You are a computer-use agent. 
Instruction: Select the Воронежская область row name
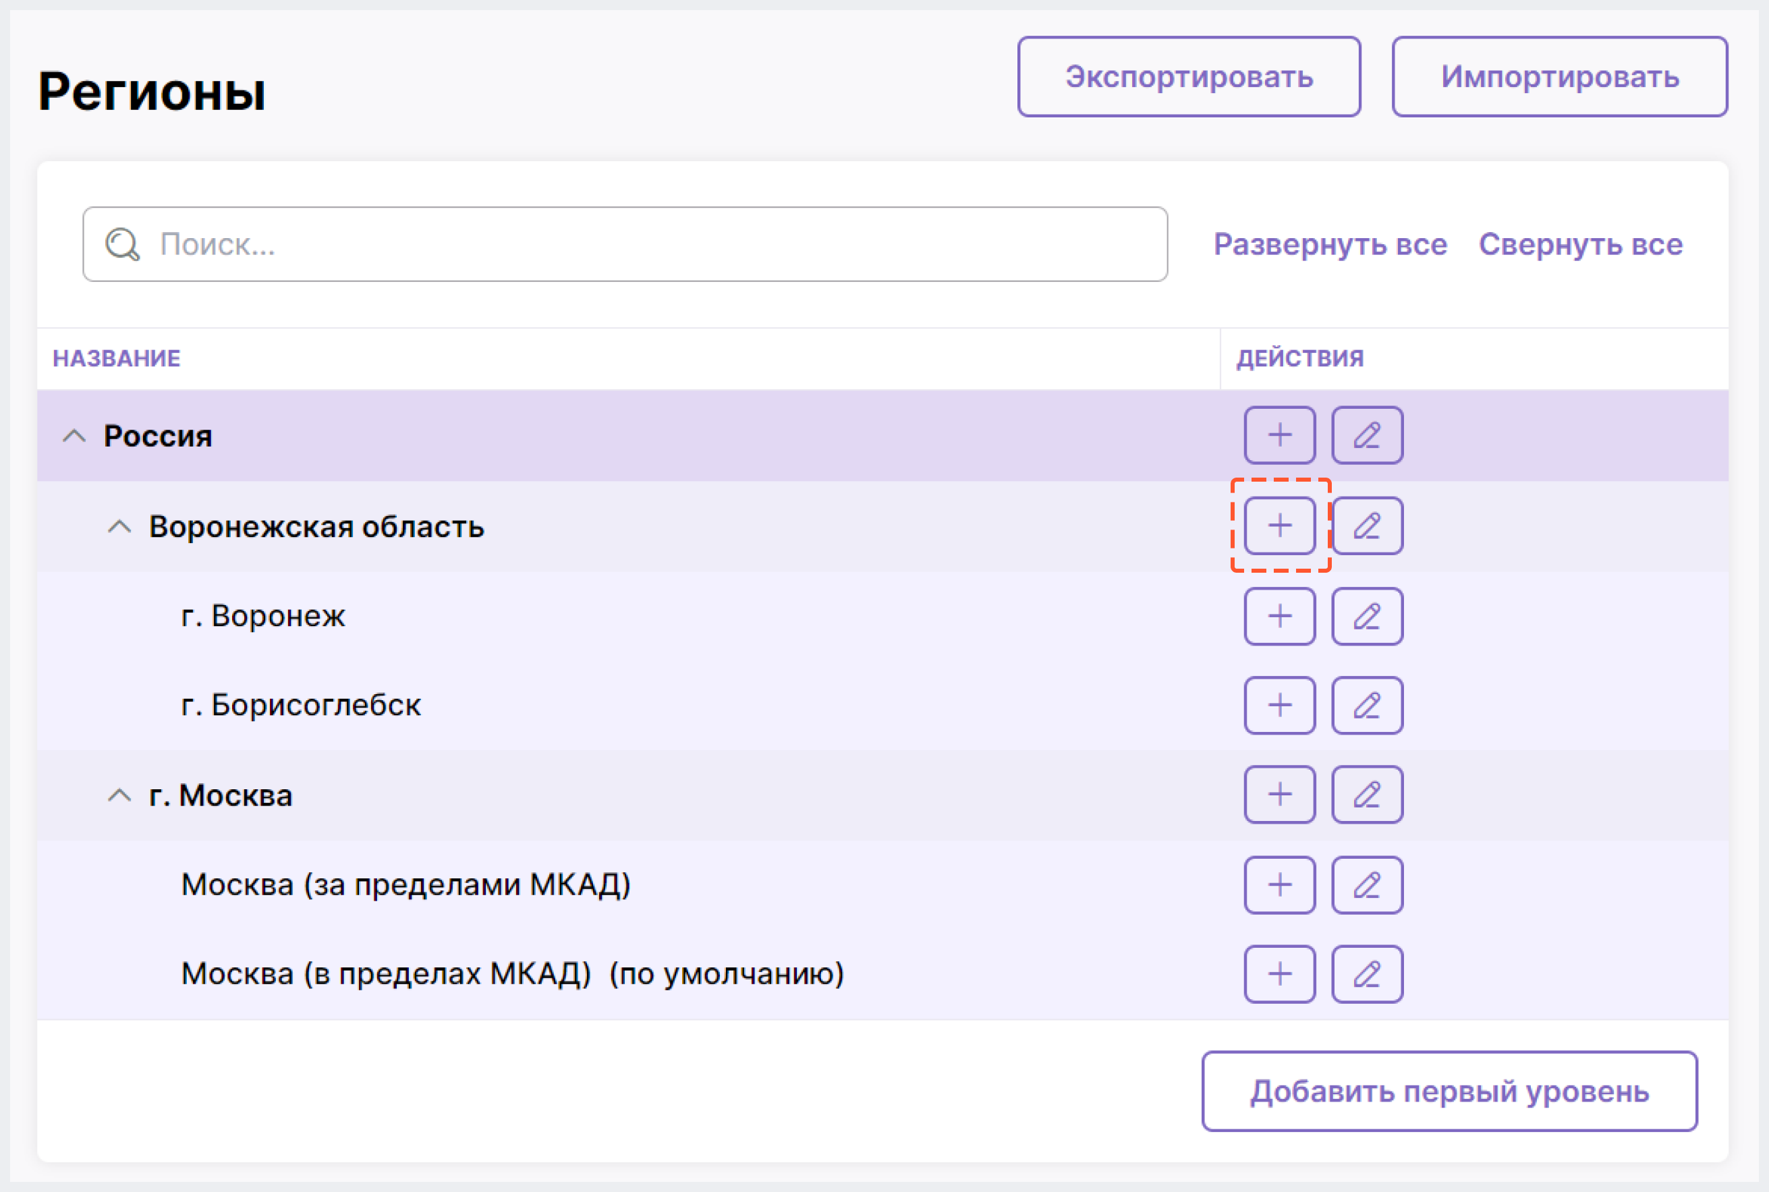click(x=316, y=526)
